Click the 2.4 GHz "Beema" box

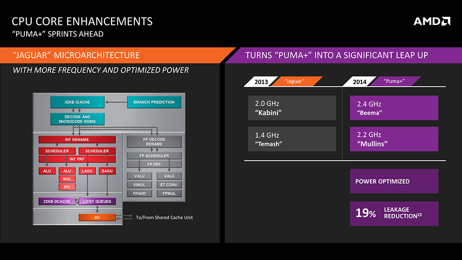click(394, 107)
